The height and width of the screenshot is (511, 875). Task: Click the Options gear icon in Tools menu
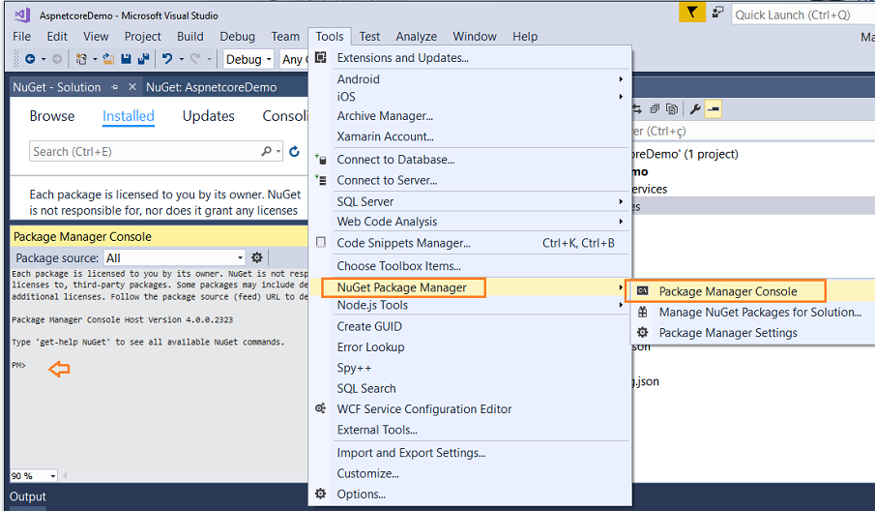(321, 494)
